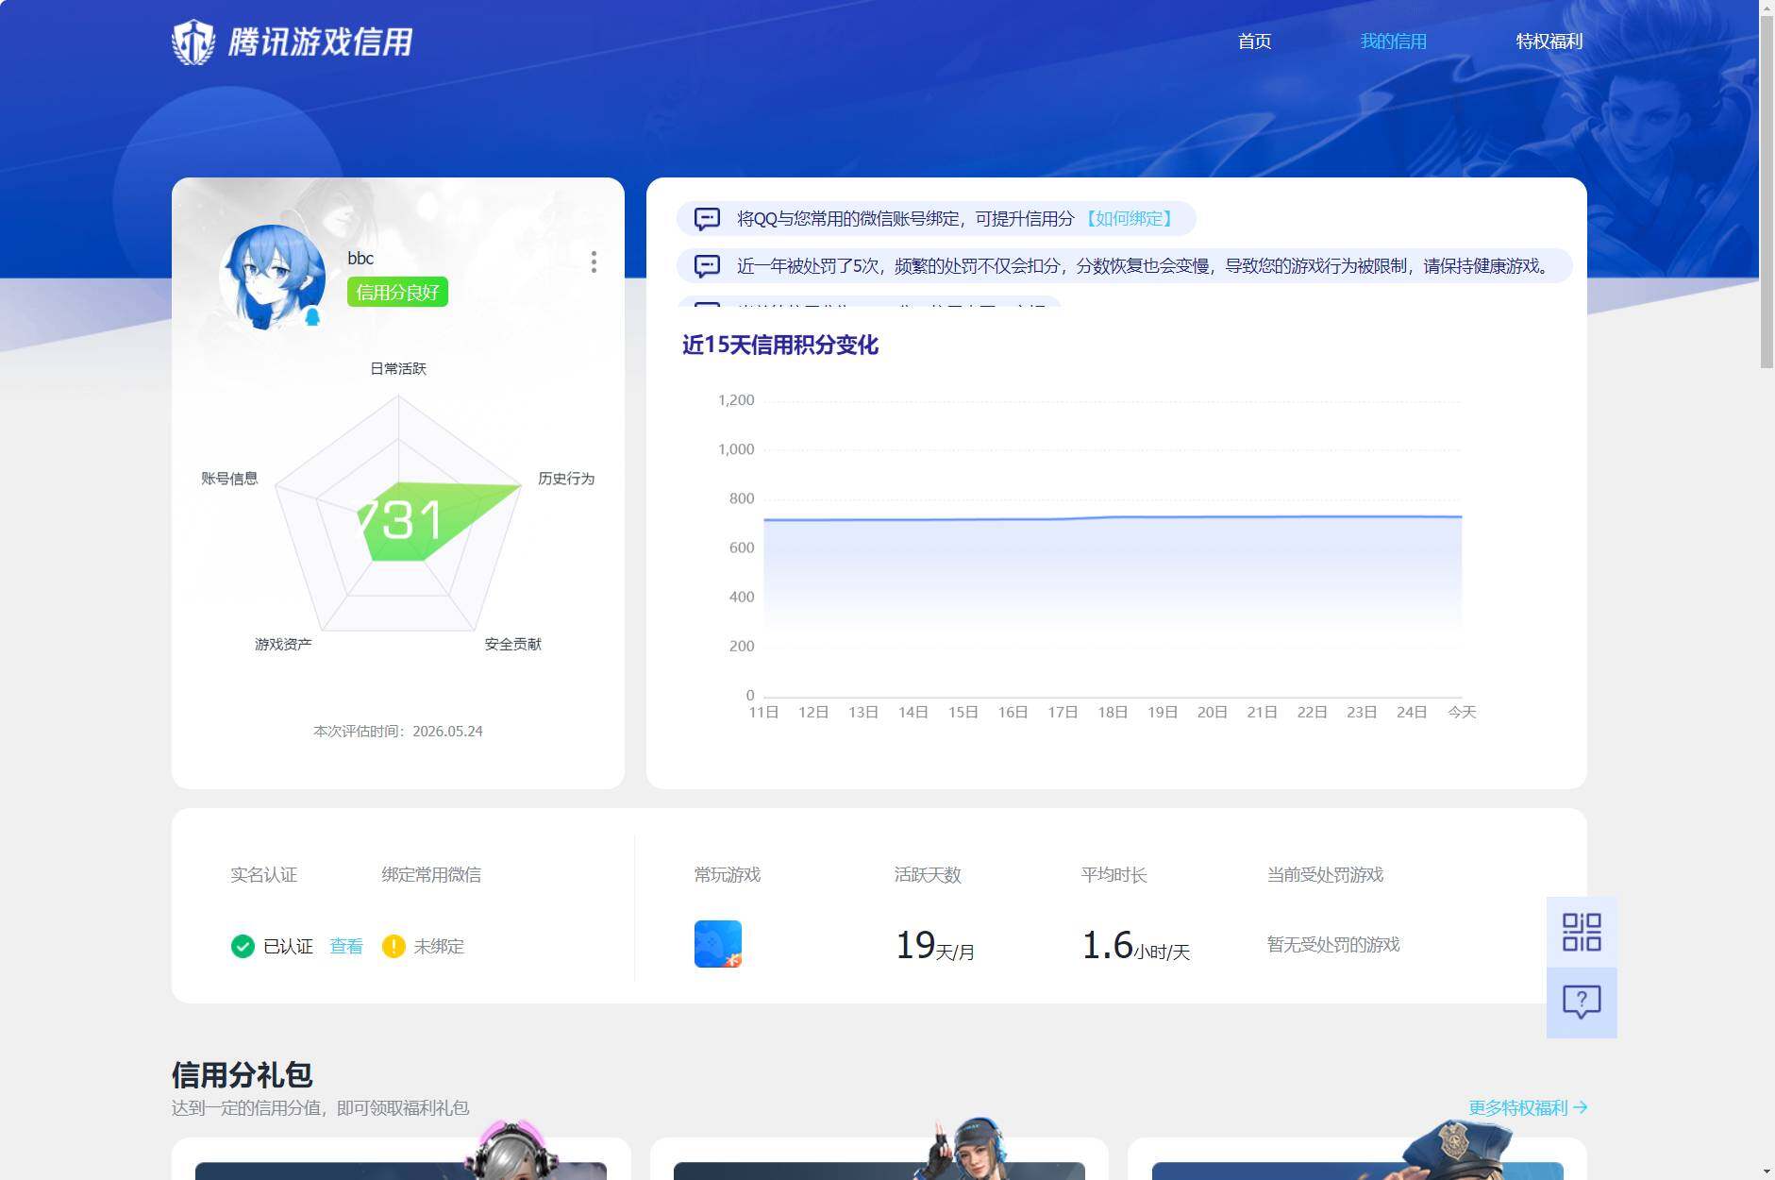Viewport: 1775px width, 1180px height.
Task: Click the 11日 label on chart axis
Action: point(763,712)
